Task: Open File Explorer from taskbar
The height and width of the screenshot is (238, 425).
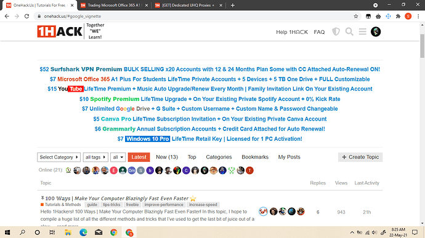Action: tap(68, 232)
